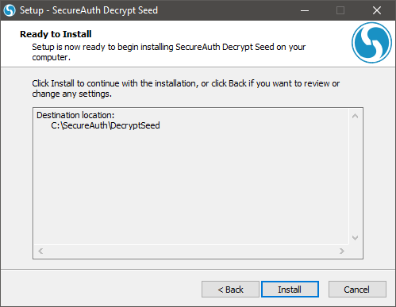Screen dimensions: 396x307
Task: Click the left arrow of the horizontal scrollbar
Action: click(40, 251)
